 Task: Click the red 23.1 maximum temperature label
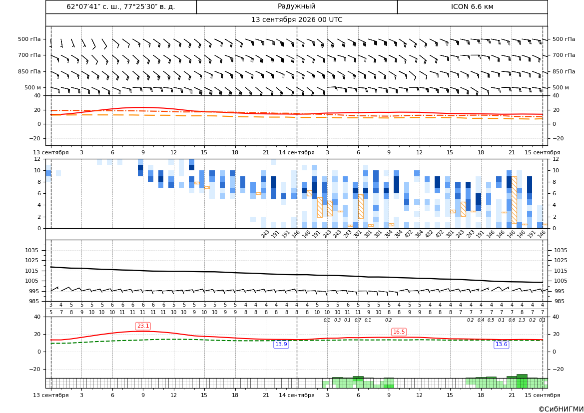pos(143,326)
